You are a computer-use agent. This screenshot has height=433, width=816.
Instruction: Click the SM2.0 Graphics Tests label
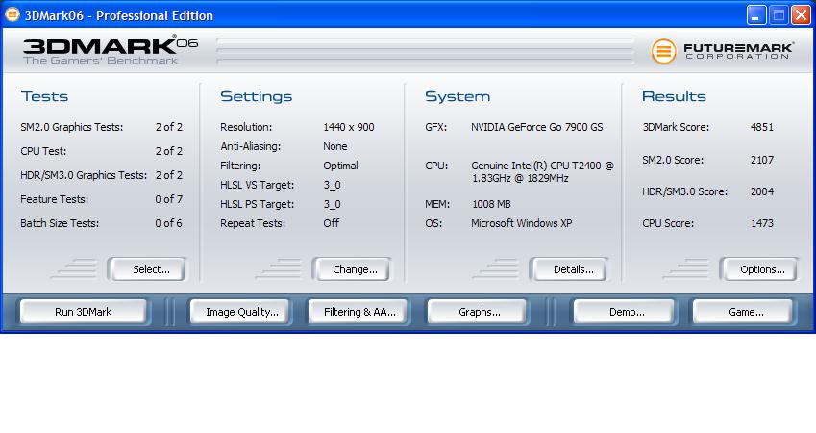72,127
